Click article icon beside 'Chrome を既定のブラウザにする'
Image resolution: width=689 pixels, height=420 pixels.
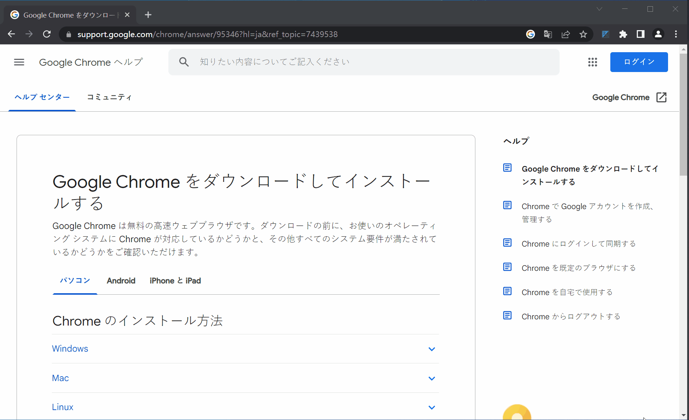(507, 267)
